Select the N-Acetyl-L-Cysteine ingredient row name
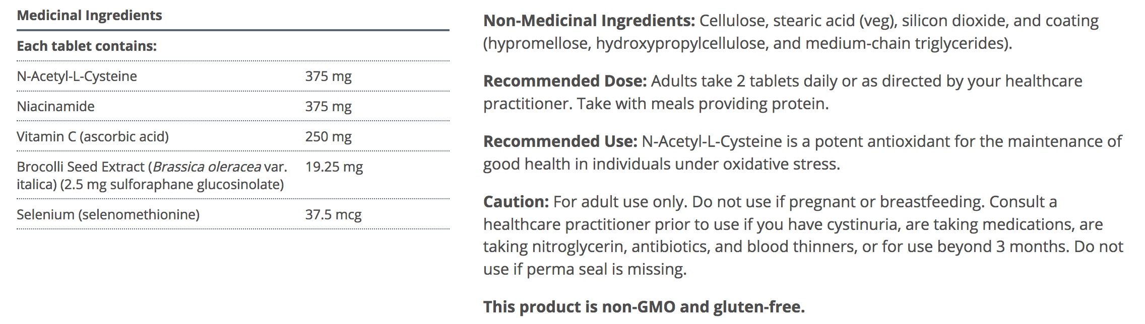1145x324 pixels. [77, 76]
